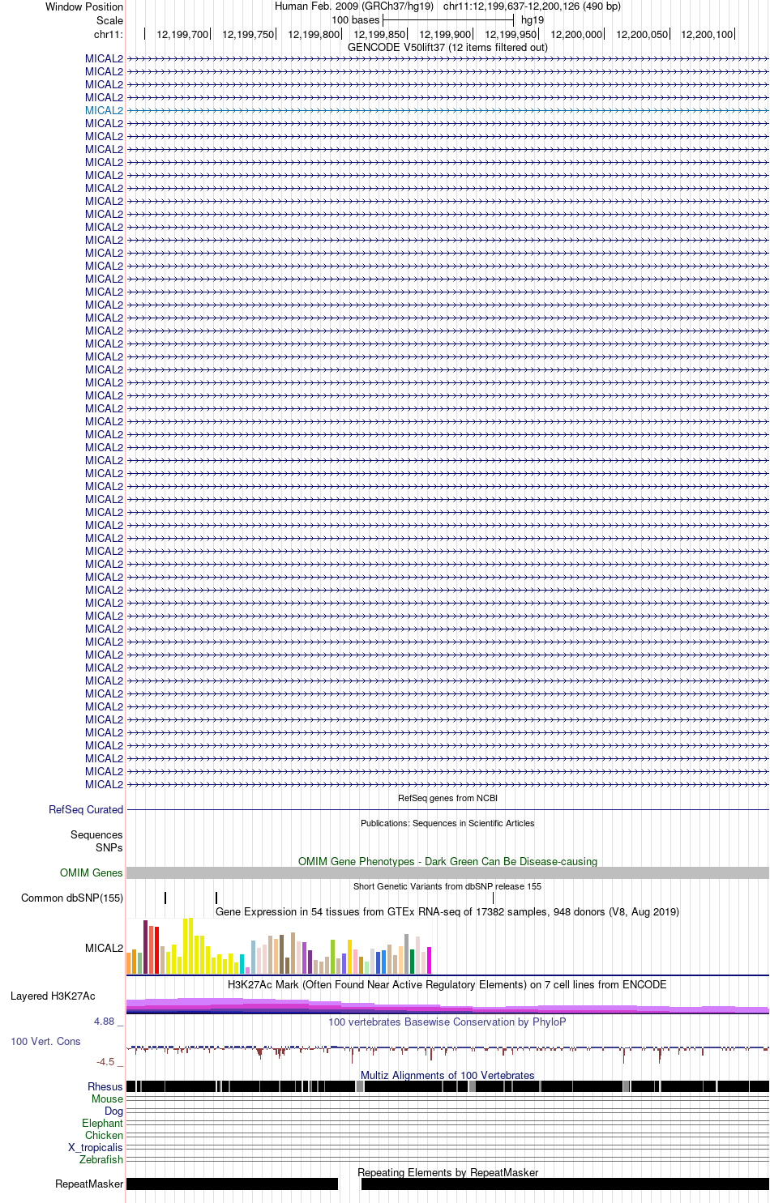Click the GENCODE V50lift37 track title

(447, 47)
